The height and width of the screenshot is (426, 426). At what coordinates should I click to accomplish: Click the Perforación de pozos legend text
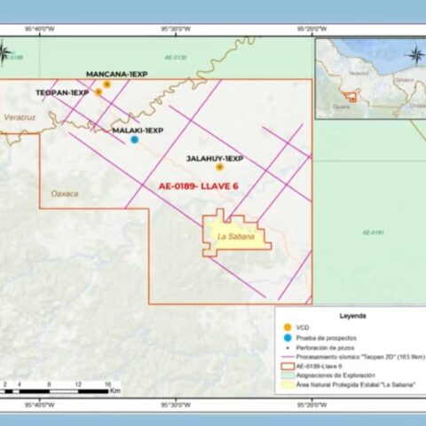coord(325,348)
